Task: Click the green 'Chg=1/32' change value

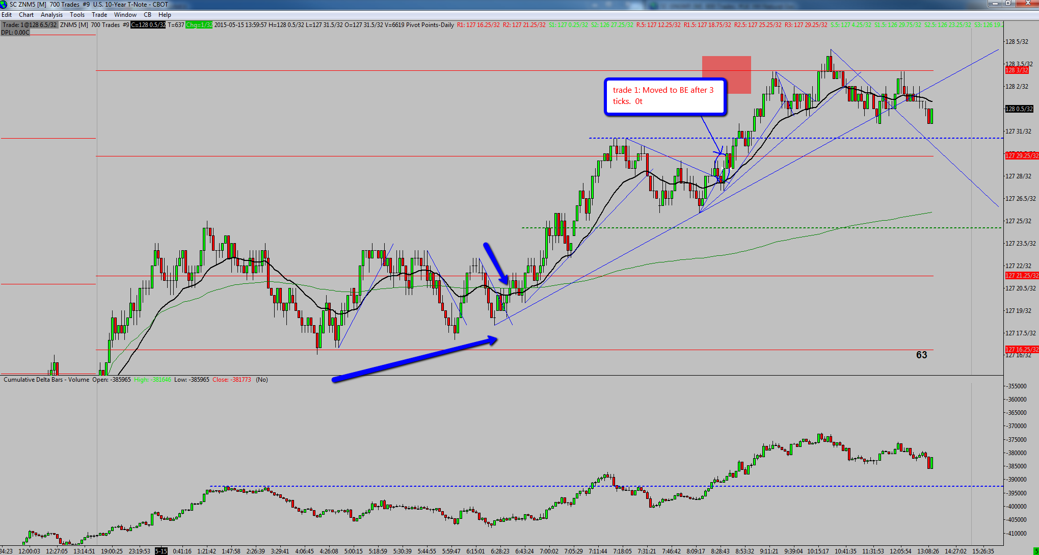Action: point(199,25)
